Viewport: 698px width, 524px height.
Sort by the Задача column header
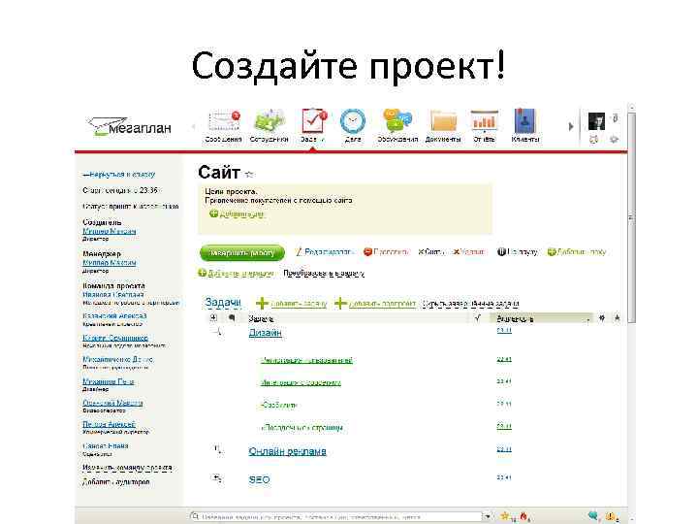coord(261,318)
